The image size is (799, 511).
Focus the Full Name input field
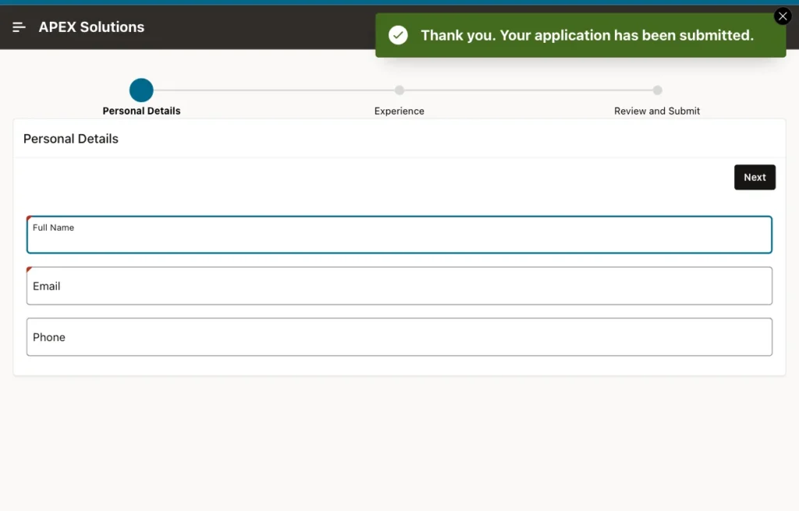pyautogui.click(x=399, y=235)
